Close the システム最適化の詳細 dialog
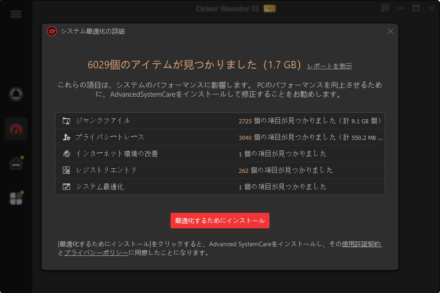The image size is (440, 293). [390, 31]
